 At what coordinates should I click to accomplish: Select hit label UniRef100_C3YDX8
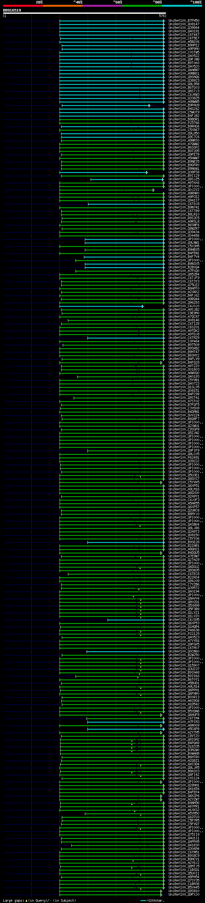(x=184, y=408)
